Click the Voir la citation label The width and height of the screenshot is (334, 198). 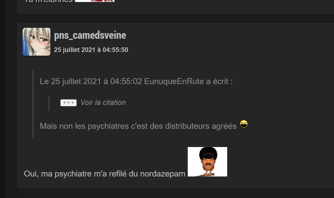point(103,103)
